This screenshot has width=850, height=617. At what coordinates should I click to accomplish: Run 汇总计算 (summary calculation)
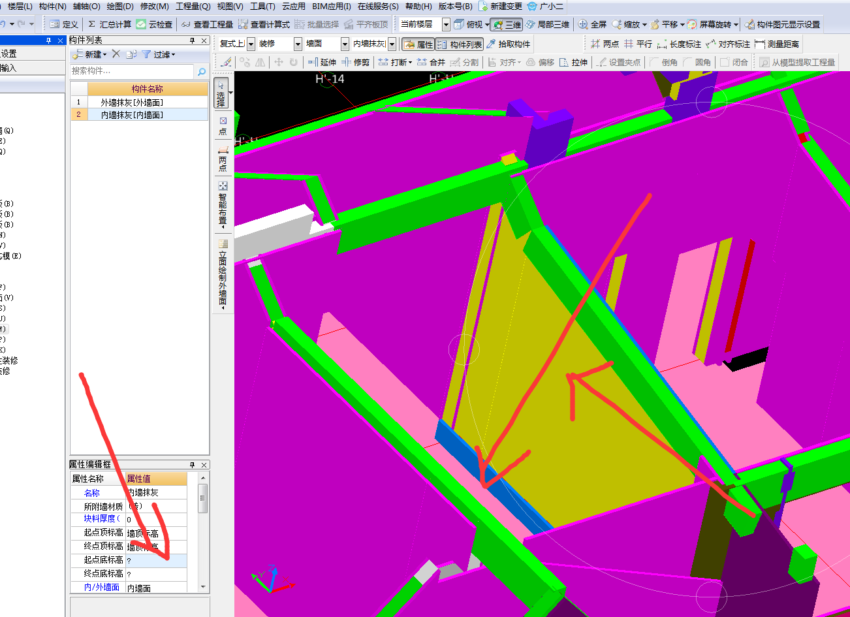pyautogui.click(x=109, y=24)
